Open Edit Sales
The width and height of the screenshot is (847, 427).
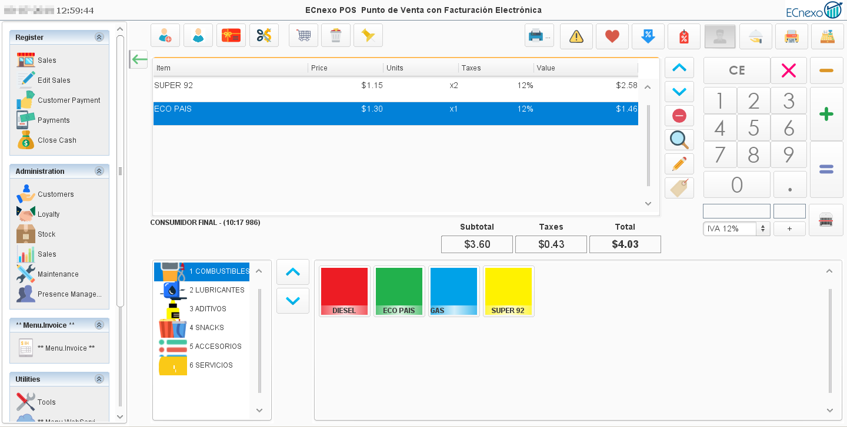coord(44,80)
